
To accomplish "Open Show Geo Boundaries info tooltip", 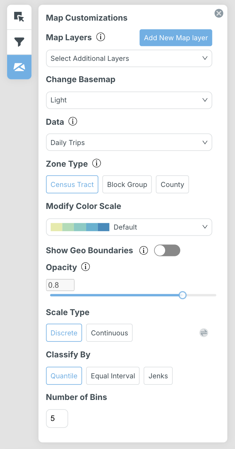I will [144, 251].
